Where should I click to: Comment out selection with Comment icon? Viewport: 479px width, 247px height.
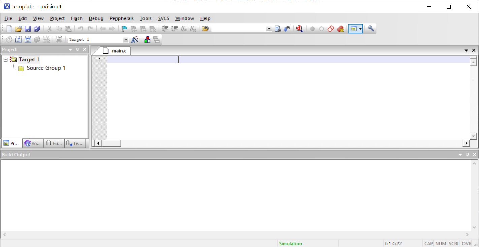tap(184, 29)
